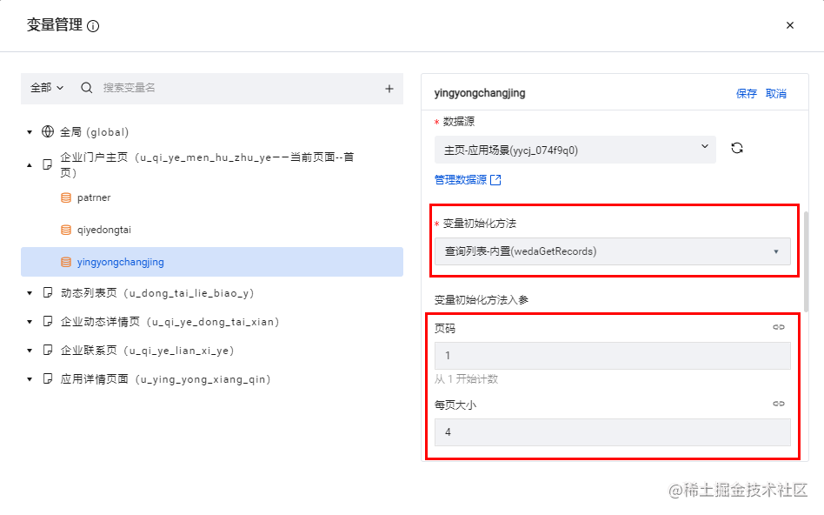This screenshot has width=824, height=515.
Task: Expand the 企业联系页 tree node
Action: point(30,351)
